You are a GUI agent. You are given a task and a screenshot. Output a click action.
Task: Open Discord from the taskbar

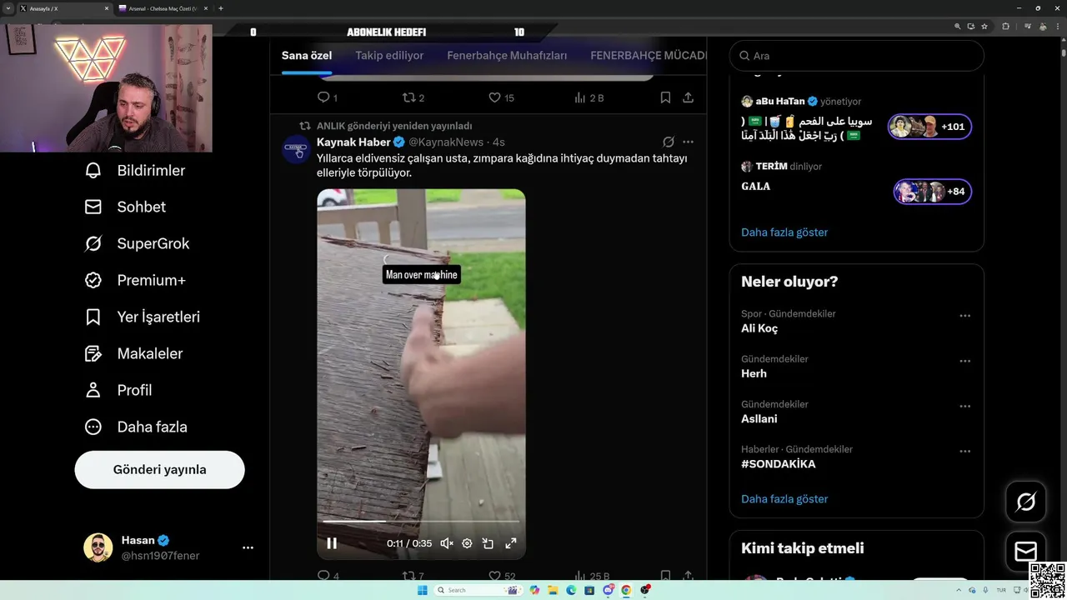point(609,590)
